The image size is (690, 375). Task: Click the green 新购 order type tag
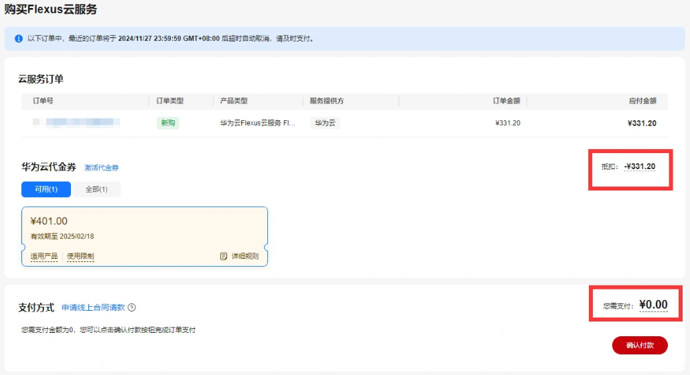[167, 123]
